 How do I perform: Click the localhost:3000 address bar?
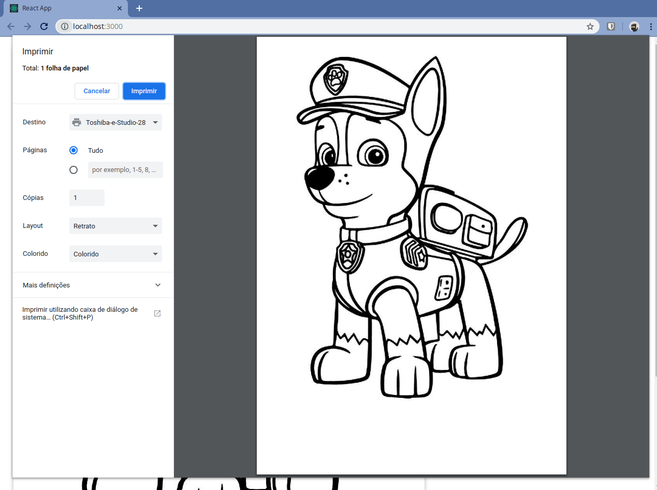click(x=326, y=26)
